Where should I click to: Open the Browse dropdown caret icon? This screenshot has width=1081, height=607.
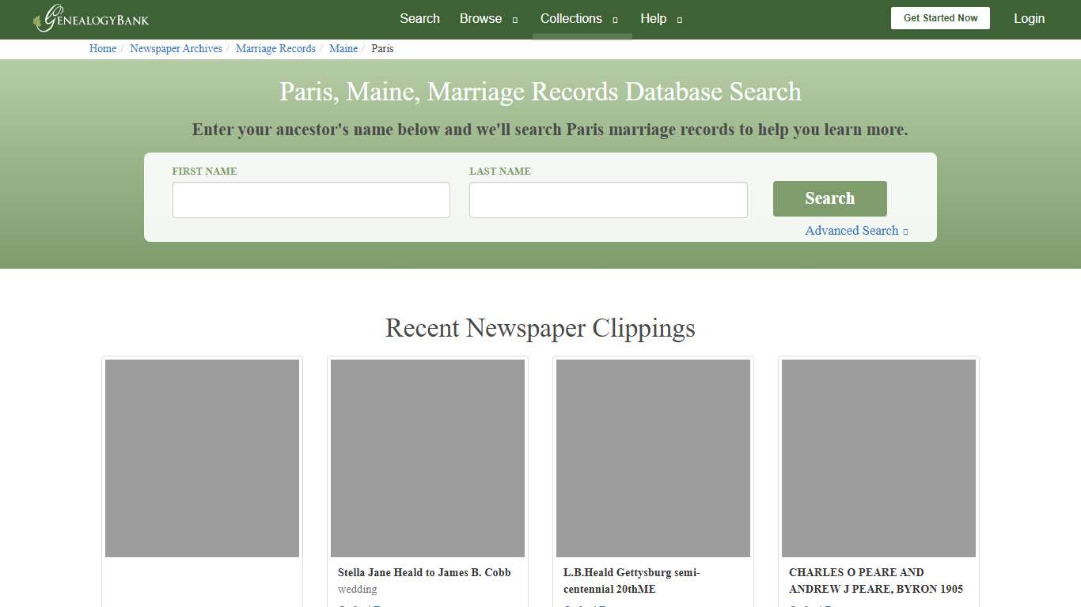514,19
